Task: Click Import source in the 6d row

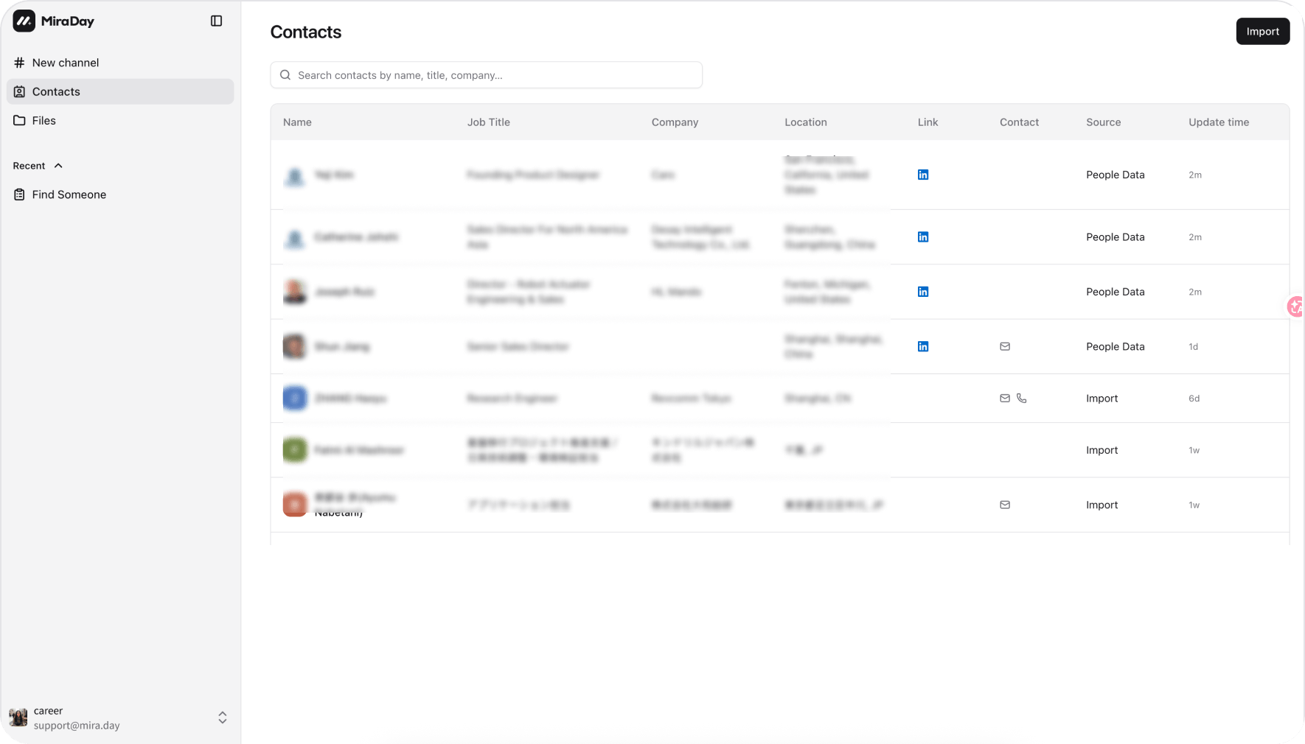Action: pos(1102,398)
